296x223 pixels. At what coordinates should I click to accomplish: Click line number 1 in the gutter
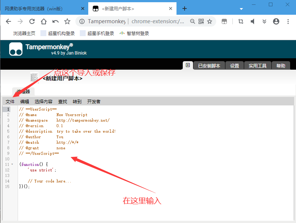(8, 109)
